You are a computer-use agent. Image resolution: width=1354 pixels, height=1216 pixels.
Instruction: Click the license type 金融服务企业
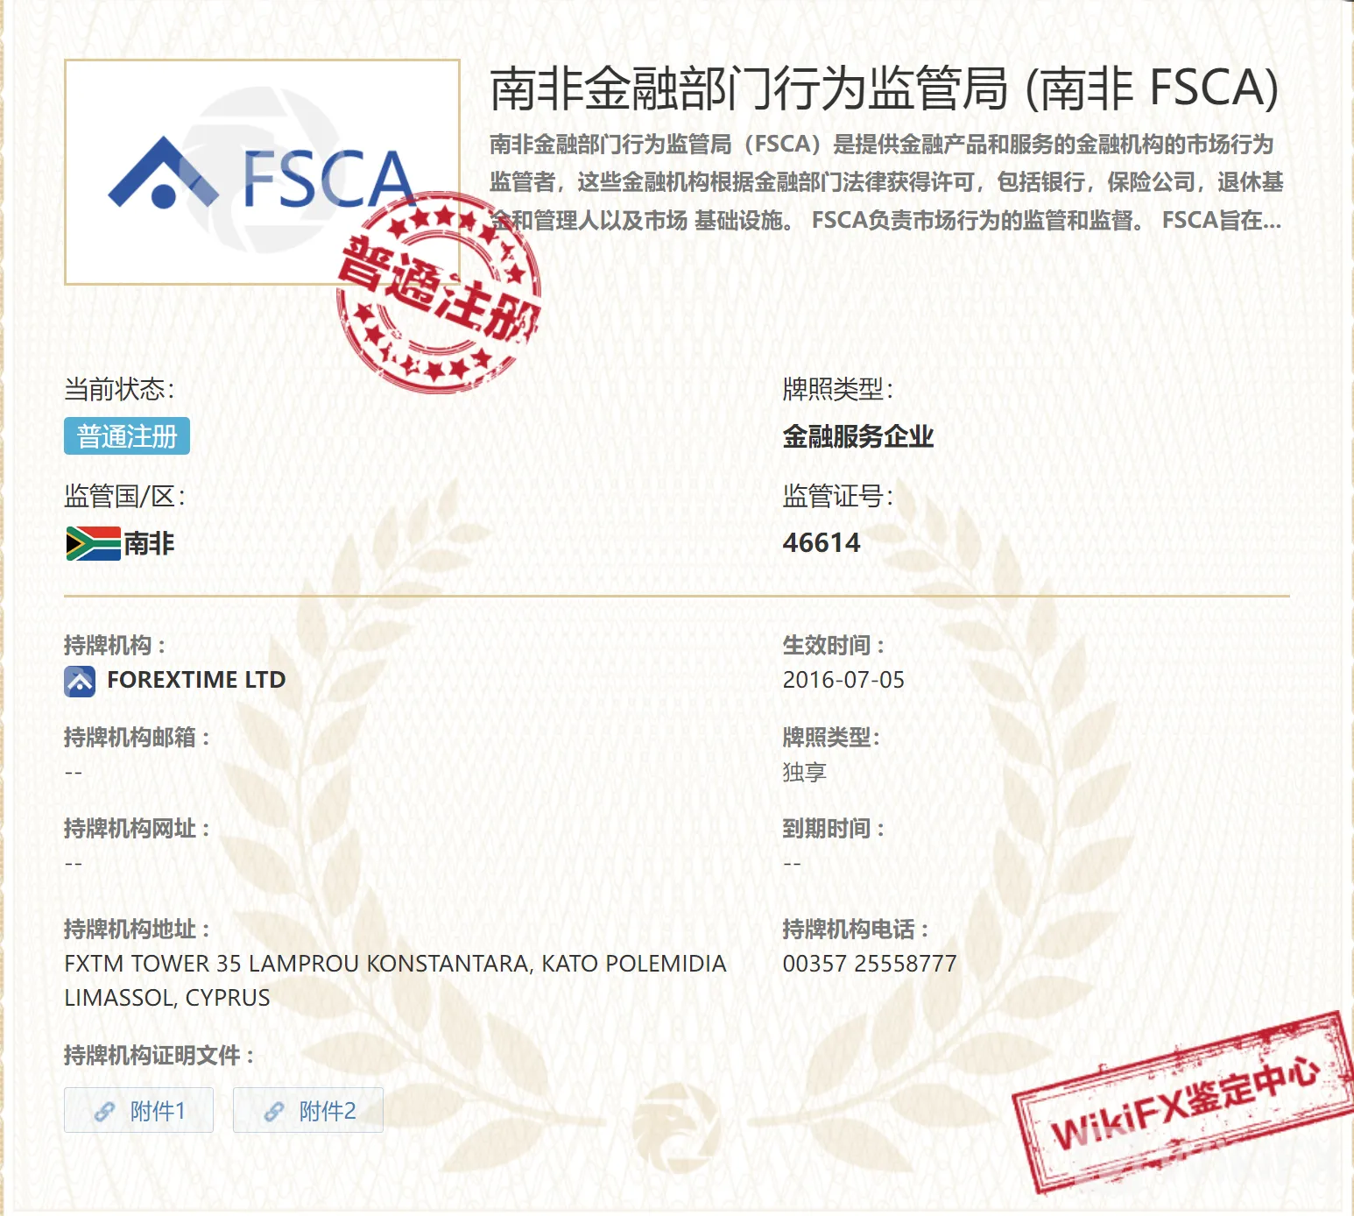tap(858, 436)
